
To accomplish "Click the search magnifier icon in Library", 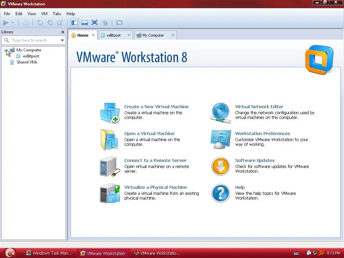I will [x=7, y=40].
